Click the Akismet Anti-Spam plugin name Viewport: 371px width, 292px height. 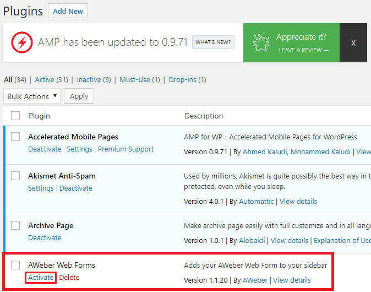62,176
